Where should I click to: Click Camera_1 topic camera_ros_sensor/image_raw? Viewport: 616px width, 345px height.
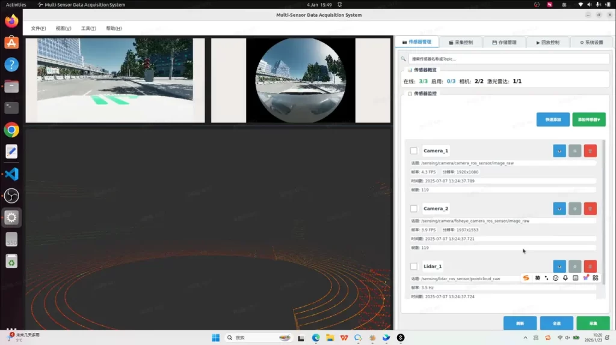coord(467,163)
